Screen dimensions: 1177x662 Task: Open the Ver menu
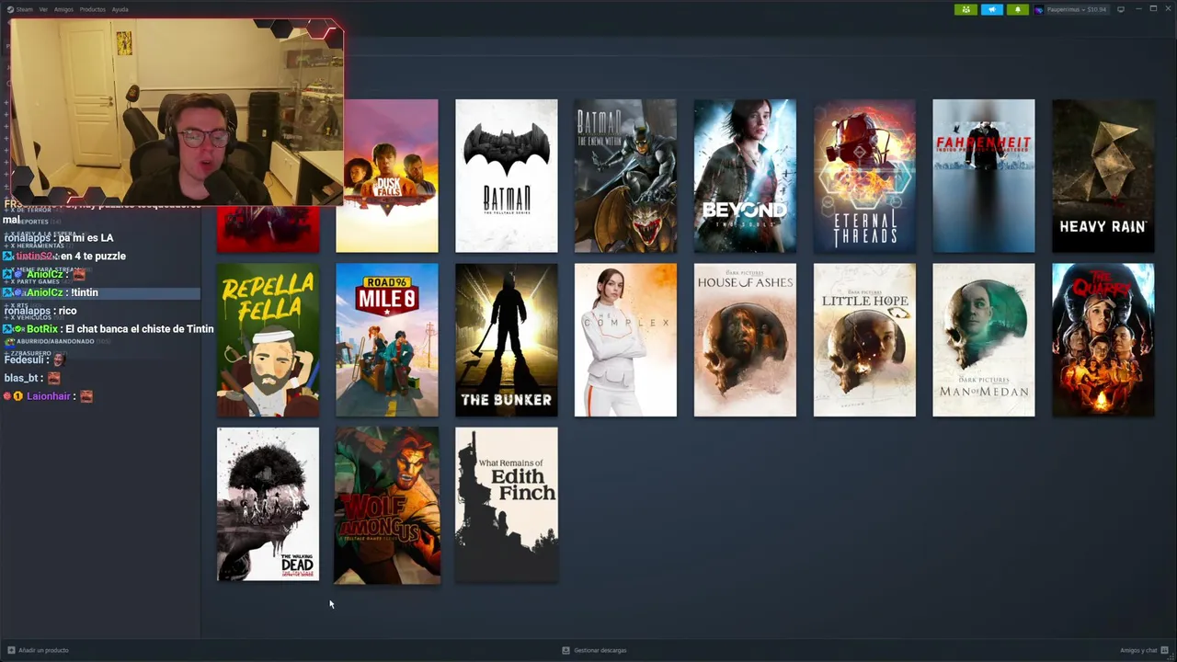click(43, 9)
